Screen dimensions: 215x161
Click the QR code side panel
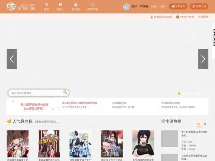[x=213, y=42]
